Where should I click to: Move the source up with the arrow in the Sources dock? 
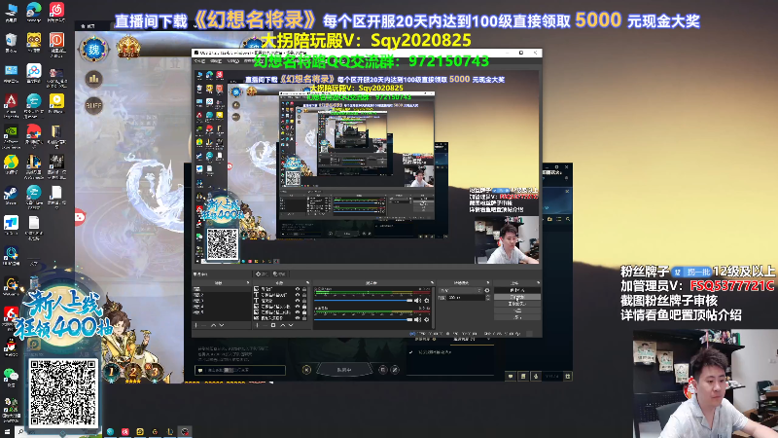[x=283, y=325]
